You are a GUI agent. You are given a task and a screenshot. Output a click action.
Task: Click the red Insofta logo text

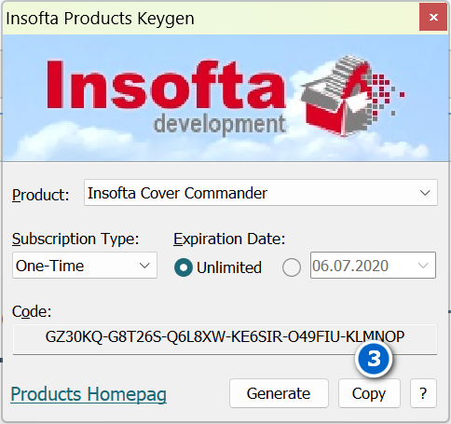[166, 85]
